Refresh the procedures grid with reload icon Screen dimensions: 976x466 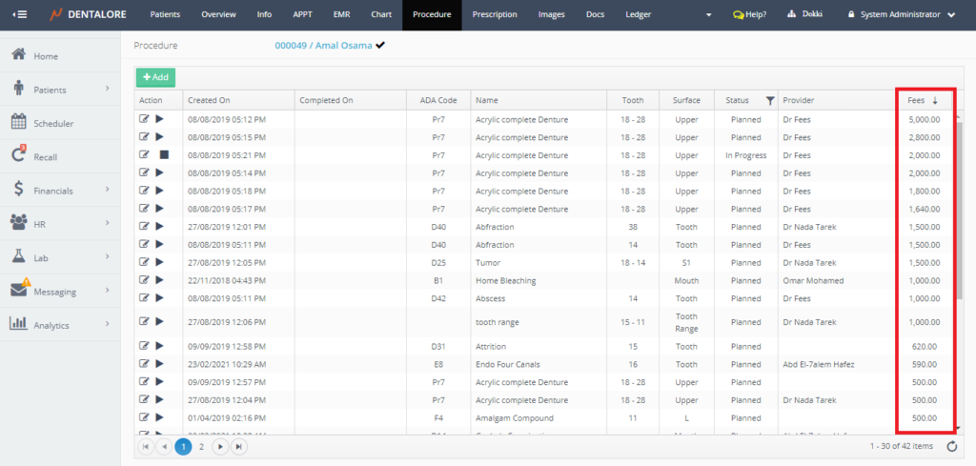[x=951, y=446]
